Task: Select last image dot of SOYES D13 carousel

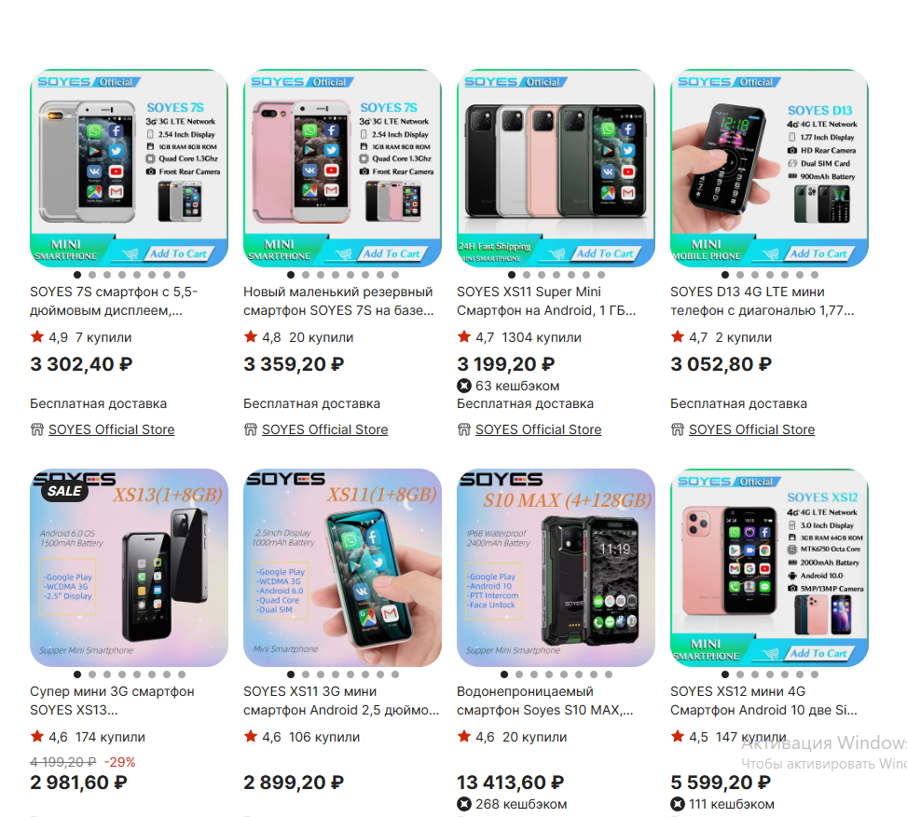Action: point(815,275)
